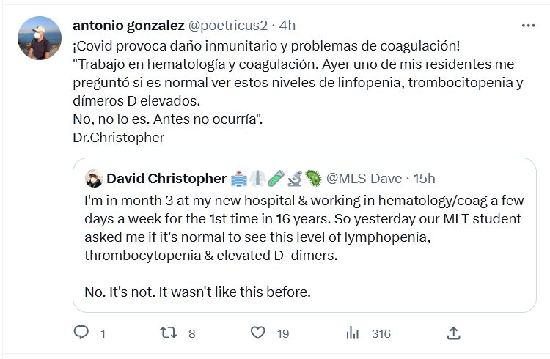550x359 pixels.
Task: Click the hospital emoji in quoted name
Action: coord(239,179)
